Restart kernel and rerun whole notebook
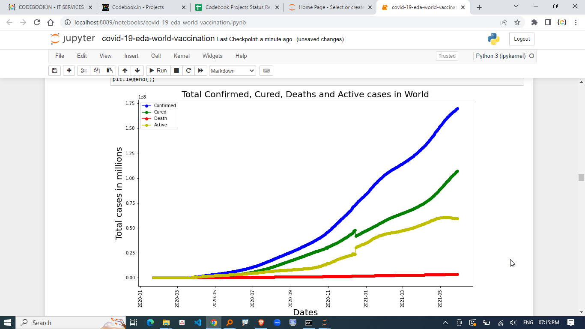585x329 pixels. point(200,71)
